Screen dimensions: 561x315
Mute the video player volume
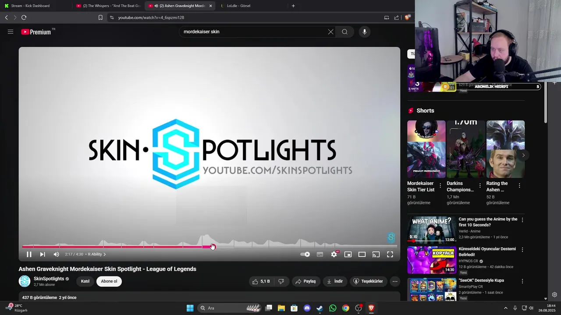point(56,254)
